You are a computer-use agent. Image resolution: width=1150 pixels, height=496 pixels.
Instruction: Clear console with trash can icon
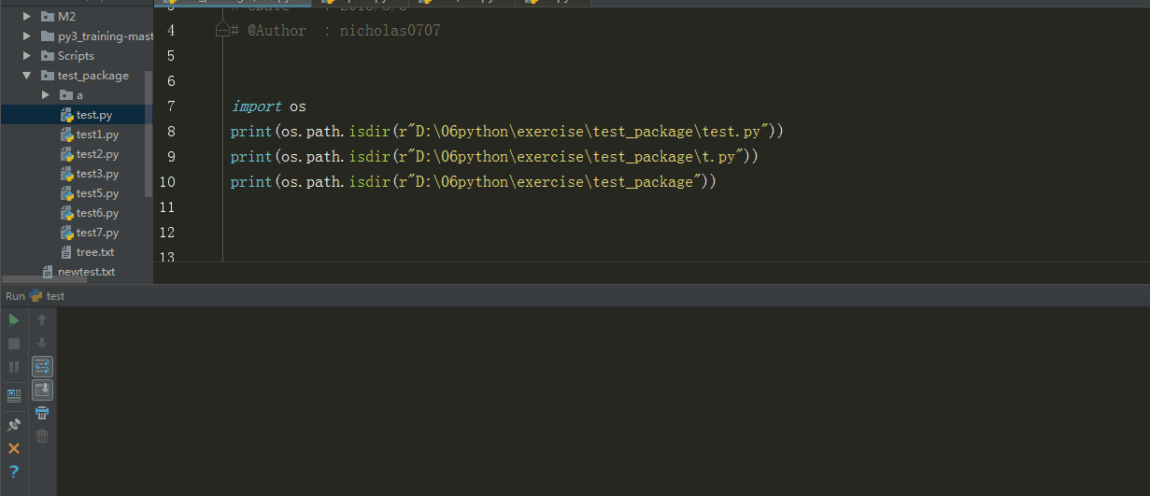tap(42, 436)
